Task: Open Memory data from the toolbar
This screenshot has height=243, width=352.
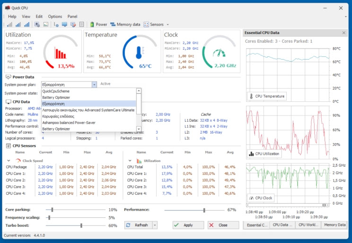Action: pyautogui.click(x=125, y=25)
